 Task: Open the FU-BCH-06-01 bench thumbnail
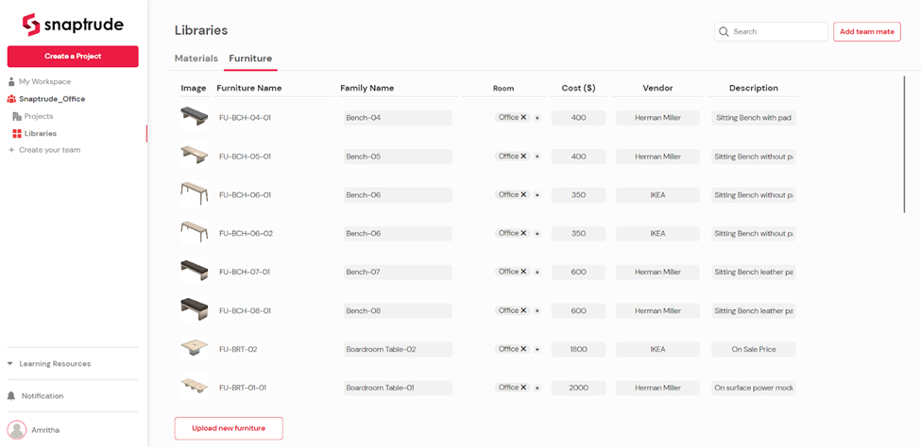(194, 195)
